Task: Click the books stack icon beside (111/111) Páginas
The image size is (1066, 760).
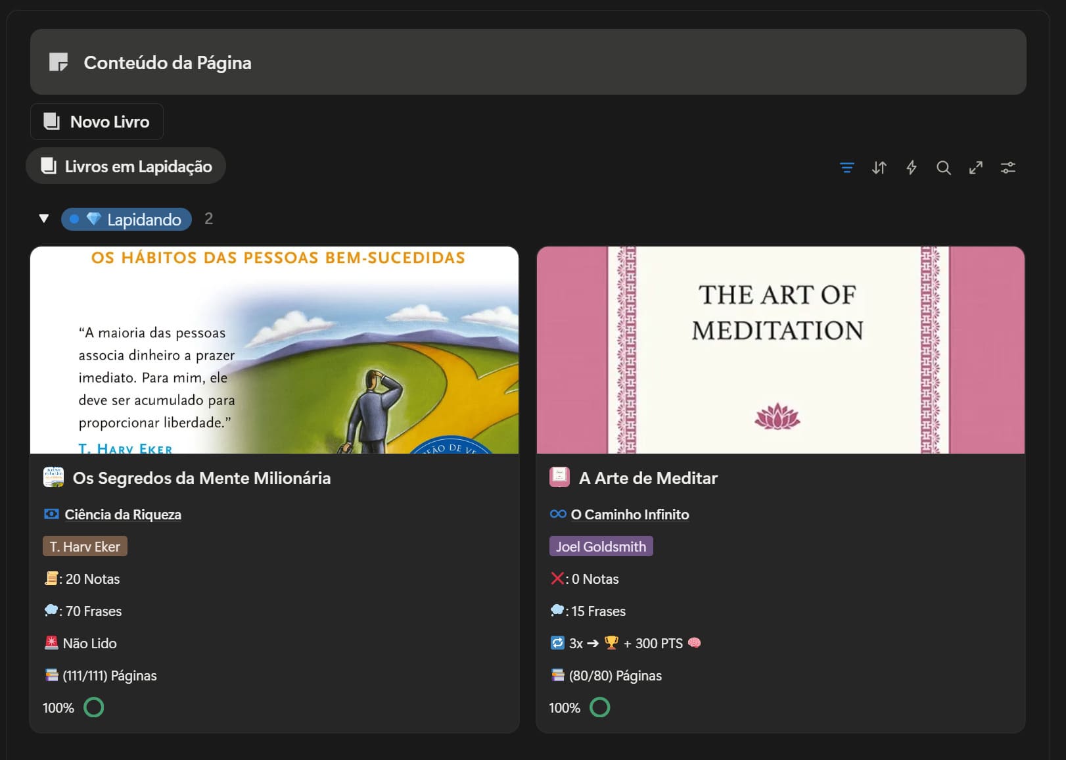Action: tap(51, 675)
